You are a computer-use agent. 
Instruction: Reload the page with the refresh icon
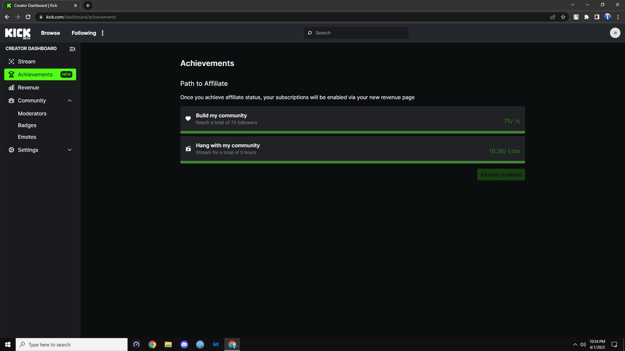pyautogui.click(x=28, y=17)
